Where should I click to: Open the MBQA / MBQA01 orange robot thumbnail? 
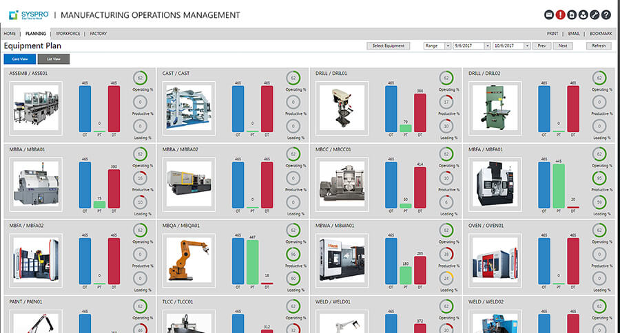(189, 260)
